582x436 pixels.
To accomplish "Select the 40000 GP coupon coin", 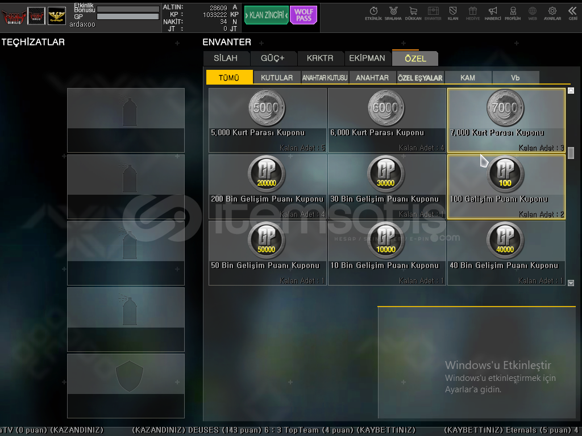I will point(505,241).
